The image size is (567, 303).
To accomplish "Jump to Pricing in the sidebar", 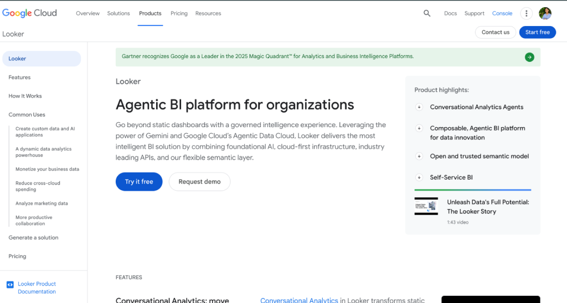I will coord(17,257).
